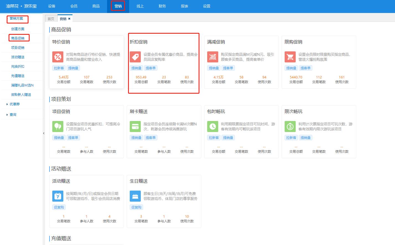Screen dimensions: 395x245
Task: Open the 线上 top menu
Action: pyautogui.click(x=140, y=6)
